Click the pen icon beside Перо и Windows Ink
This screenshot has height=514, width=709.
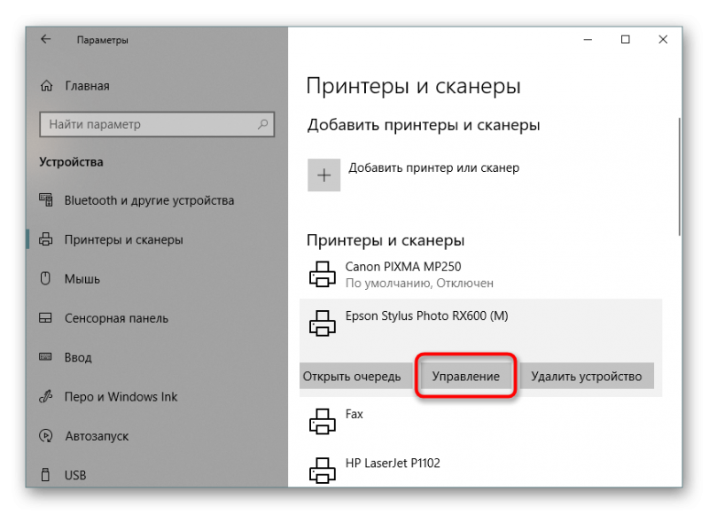[46, 396]
